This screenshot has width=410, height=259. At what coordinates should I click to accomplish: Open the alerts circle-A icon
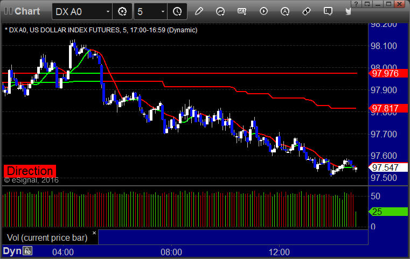[x=285, y=11]
